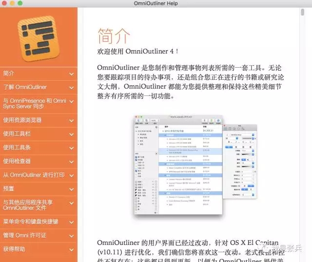The width and height of the screenshot is (312, 262).
Task: Expand chevron next to 使用工具栏
Action: pyautogui.click(x=72, y=134)
